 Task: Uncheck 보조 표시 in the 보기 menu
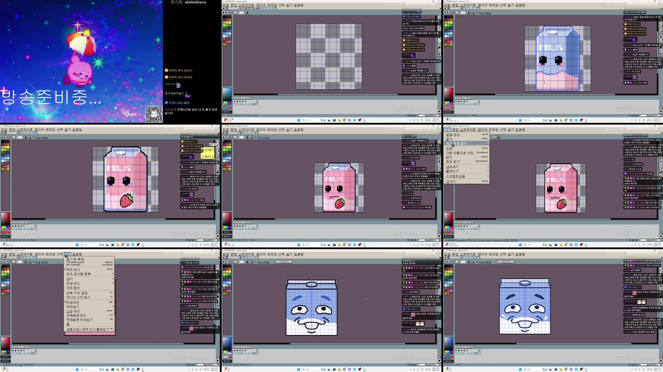tap(73, 269)
